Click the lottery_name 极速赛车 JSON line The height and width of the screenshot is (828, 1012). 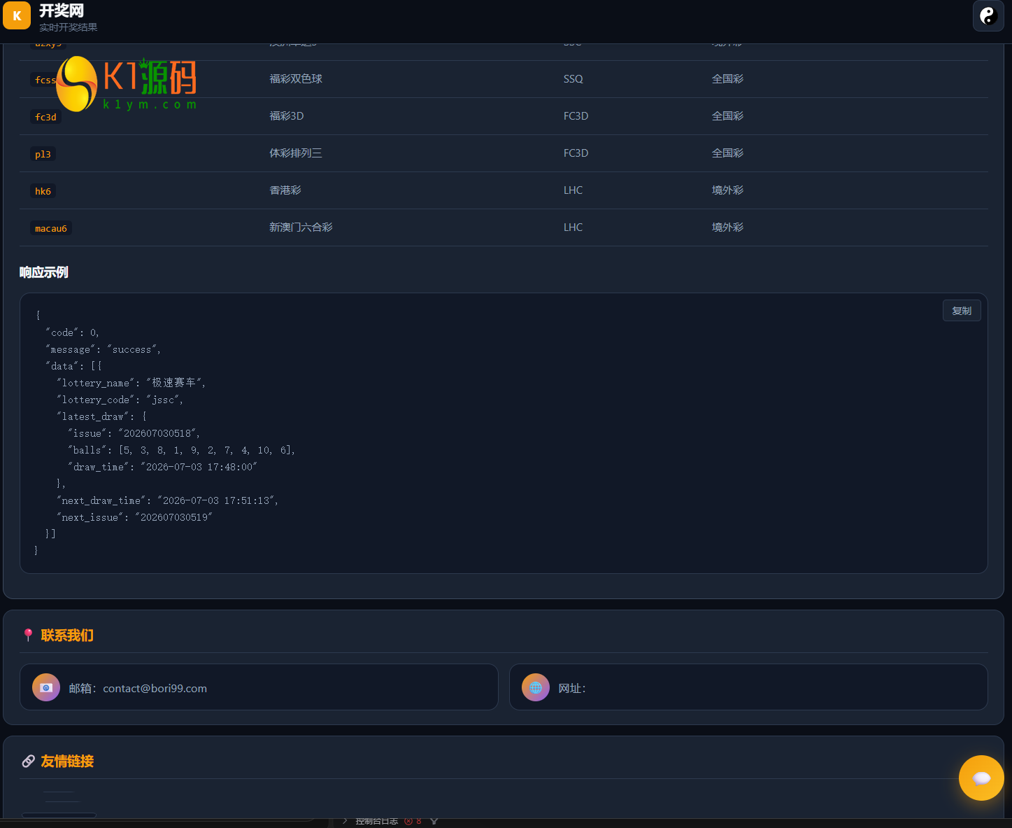coord(131,383)
